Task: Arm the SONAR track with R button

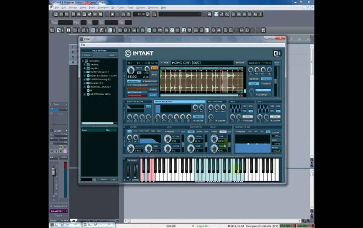Action: pyautogui.click(x=61, y=151)
